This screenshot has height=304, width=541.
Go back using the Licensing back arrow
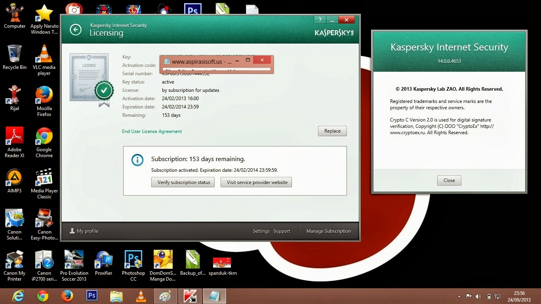click(75, 30)
